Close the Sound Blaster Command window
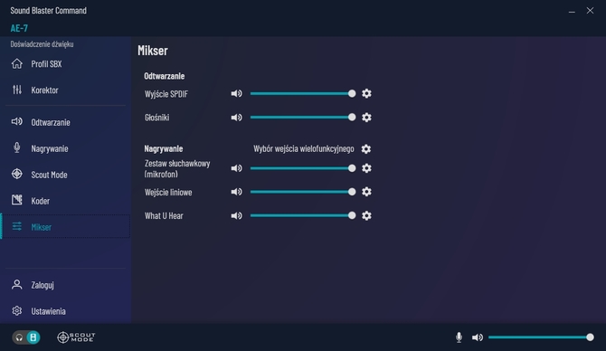Image resolution: width=606 pixels, height=351 pixels. [x=590, y=11]
